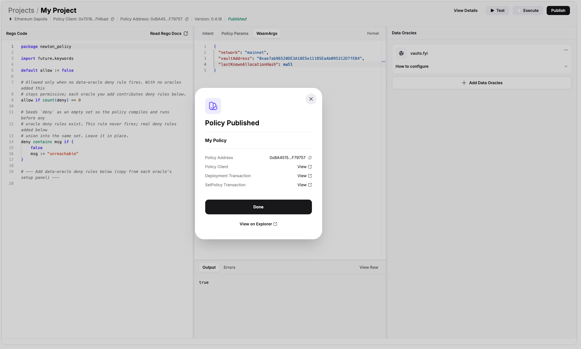Click 'import future.keywords' code line
Screen dimensions: 581x349
[x=47, y=58]
